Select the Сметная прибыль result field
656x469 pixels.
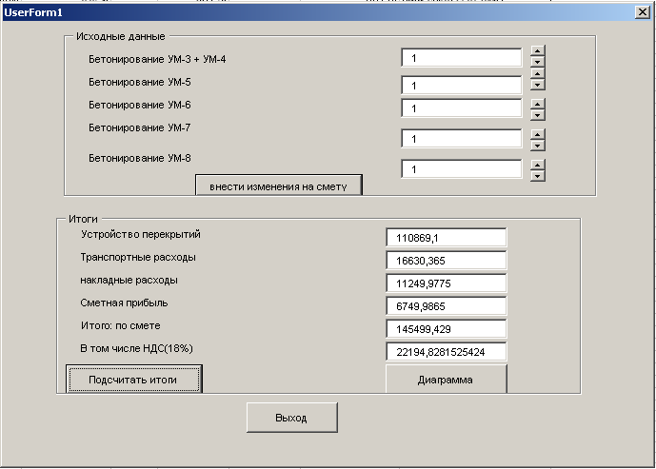click(446, 306)
